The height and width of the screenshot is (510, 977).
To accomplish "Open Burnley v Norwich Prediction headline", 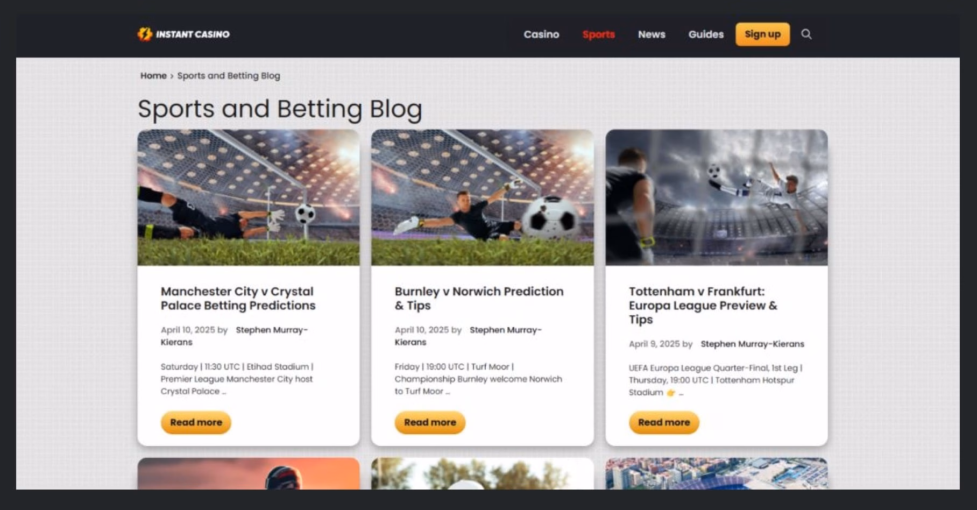I will pyautogui.click(x=479, y=299).
